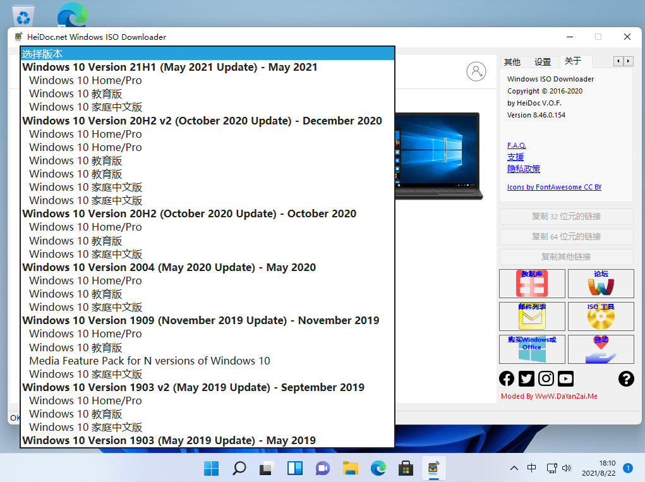Switch to the 设置 tab
Image resolution: width=645 pixels, height=482 pixels.
(543, 62)
